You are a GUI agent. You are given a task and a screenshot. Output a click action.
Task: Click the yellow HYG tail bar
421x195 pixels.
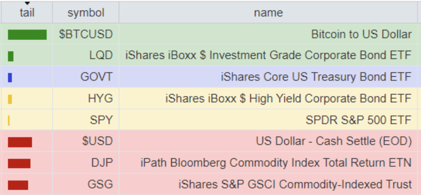click(10, 99)
